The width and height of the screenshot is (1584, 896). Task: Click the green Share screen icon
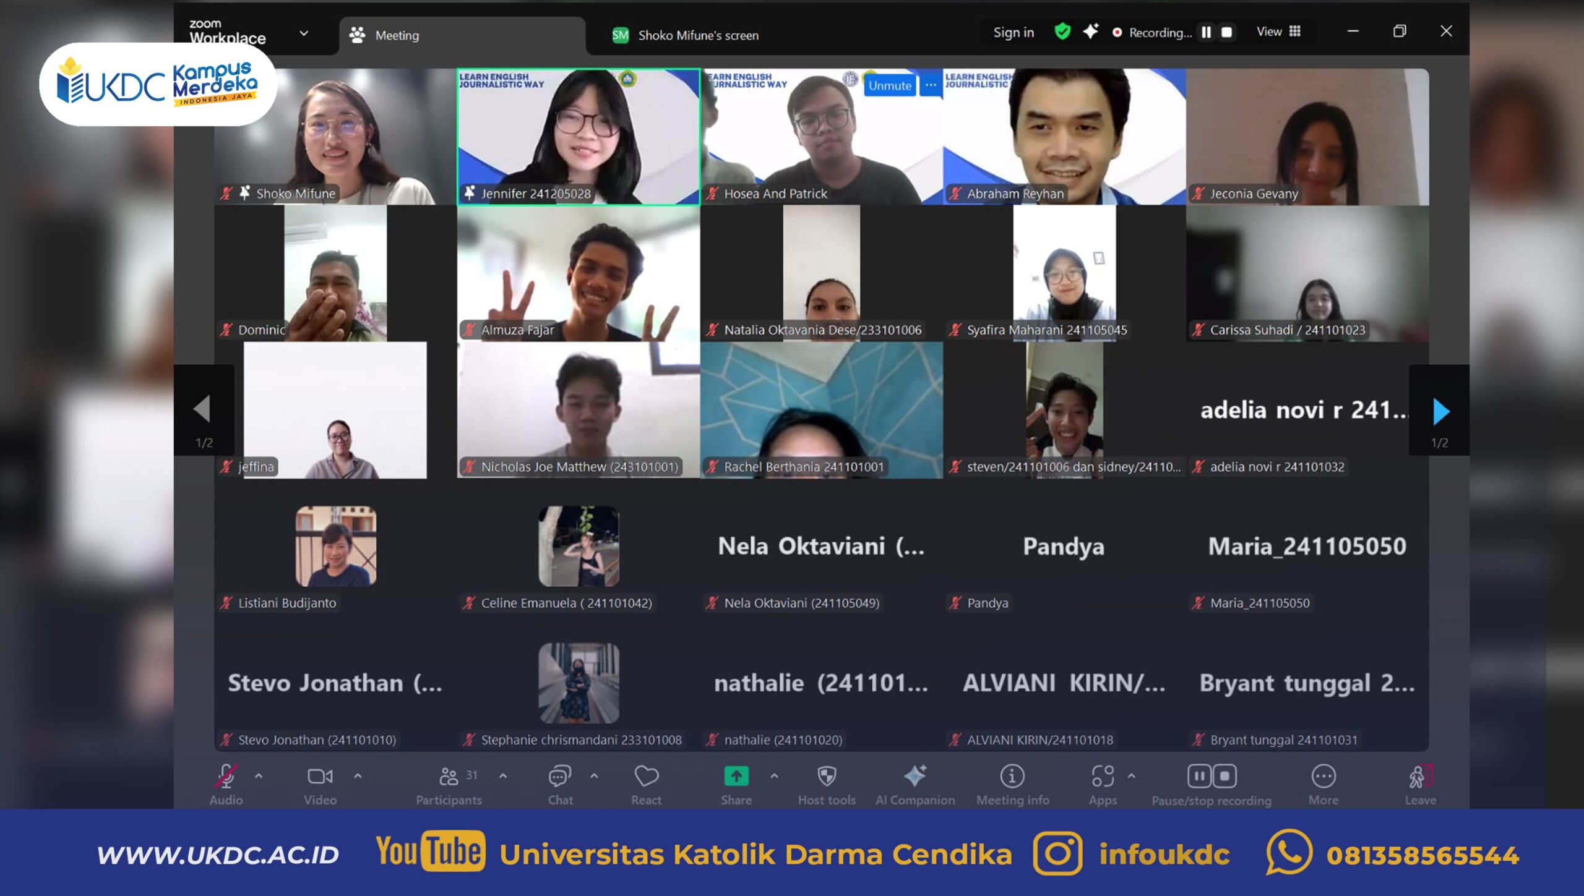[736, 777]
